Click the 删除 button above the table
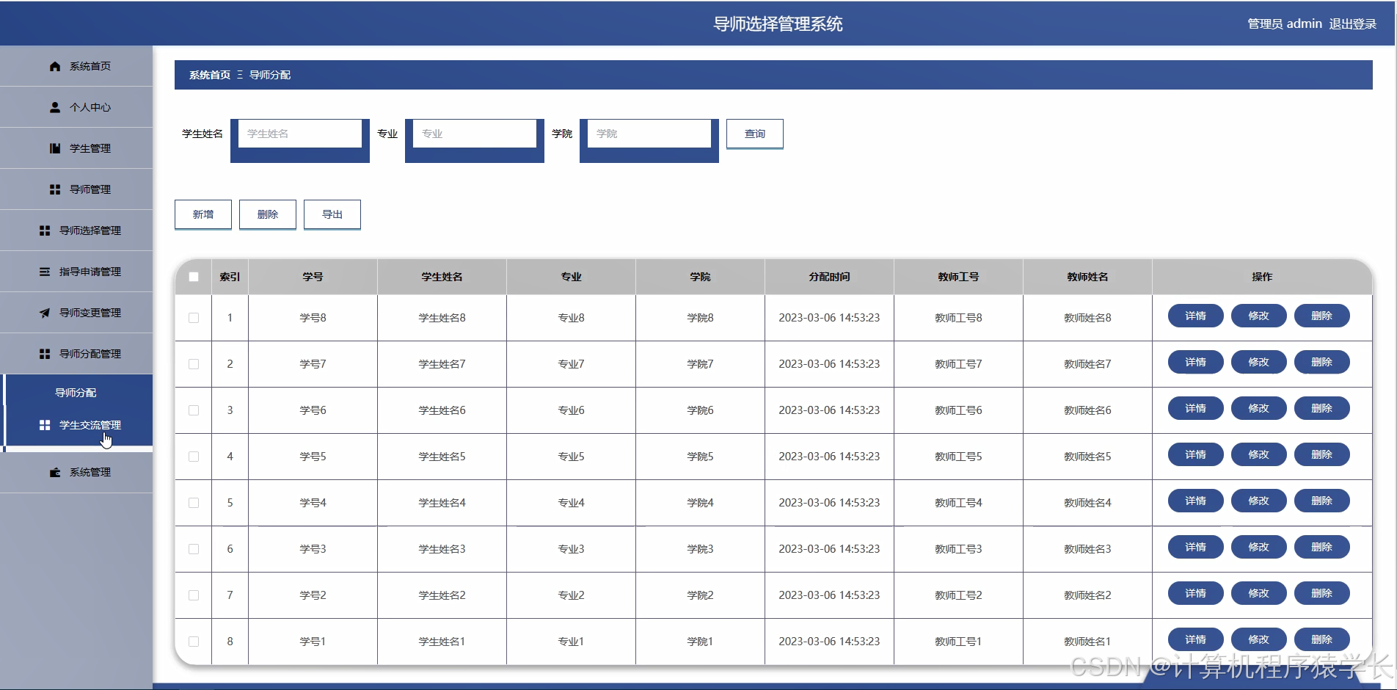This screenshot has width=1397, height=690. [268, 214]
